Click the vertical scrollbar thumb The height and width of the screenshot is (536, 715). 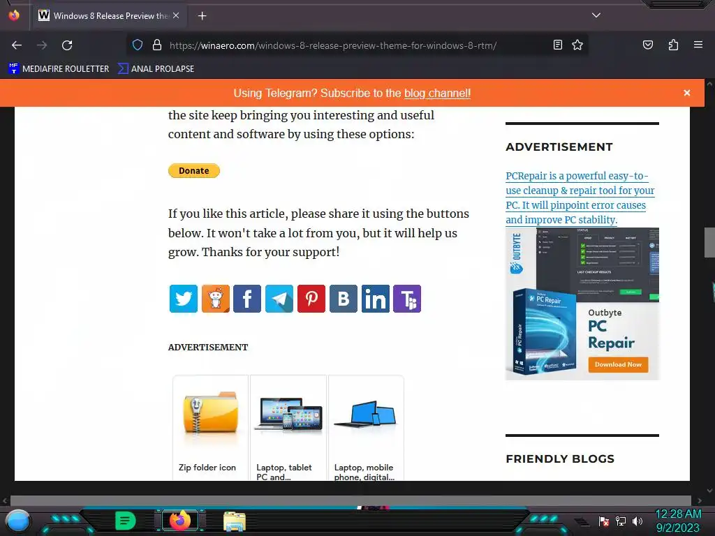coord(709,242)
